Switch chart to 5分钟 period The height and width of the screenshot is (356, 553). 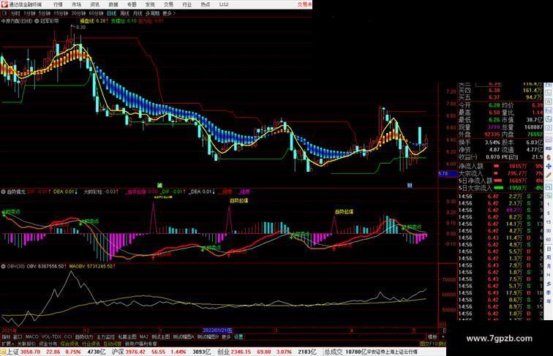(45, 13)
